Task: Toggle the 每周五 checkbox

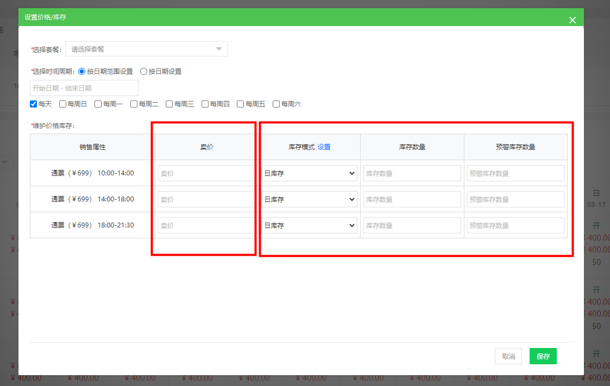Action: [241, 104]
